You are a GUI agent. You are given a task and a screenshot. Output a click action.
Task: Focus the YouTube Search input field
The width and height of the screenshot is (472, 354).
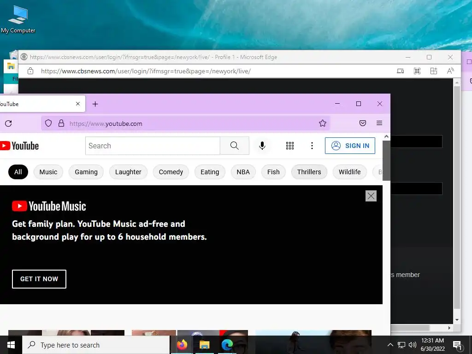click(x=153, y=146)
